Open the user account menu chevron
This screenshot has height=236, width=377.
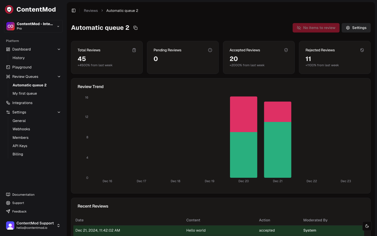(x=58, y=226)
